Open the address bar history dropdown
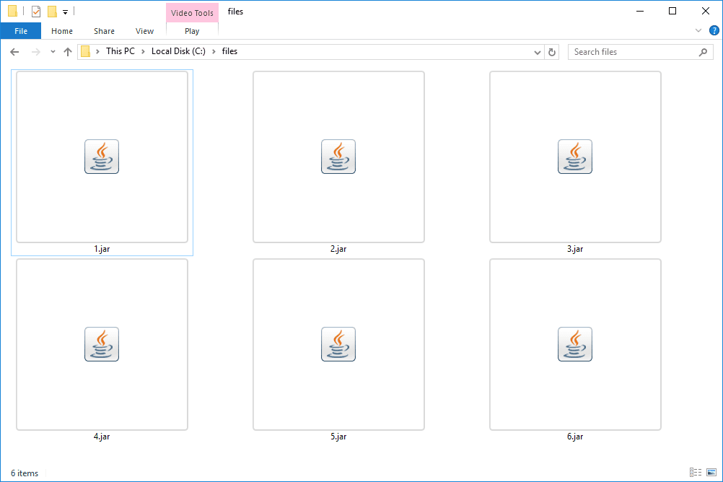Screen dimensions: 723x482 point(537,52)
